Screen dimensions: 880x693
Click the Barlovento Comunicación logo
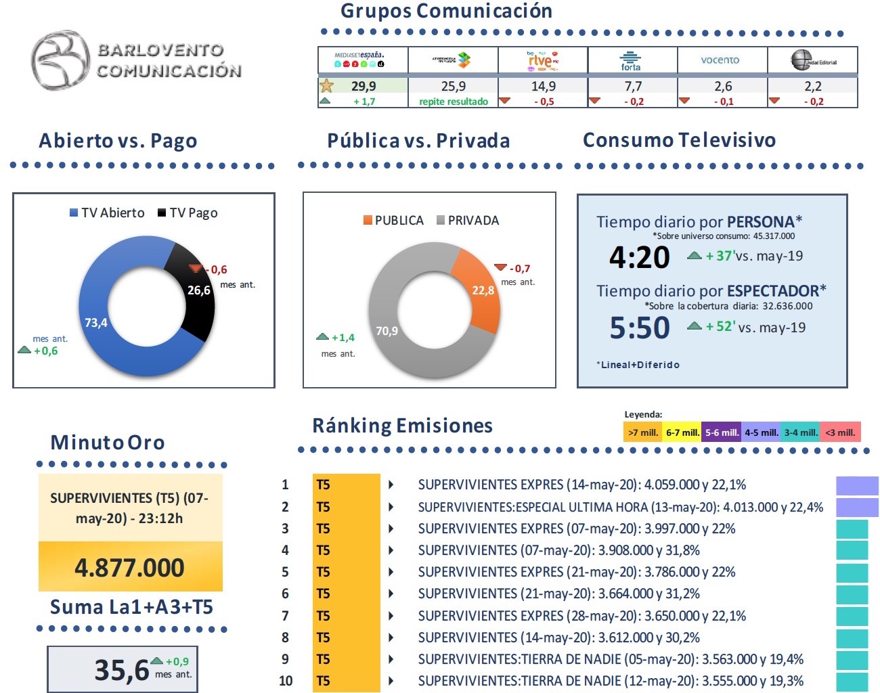pyautogui.click(x=136, y=60)
